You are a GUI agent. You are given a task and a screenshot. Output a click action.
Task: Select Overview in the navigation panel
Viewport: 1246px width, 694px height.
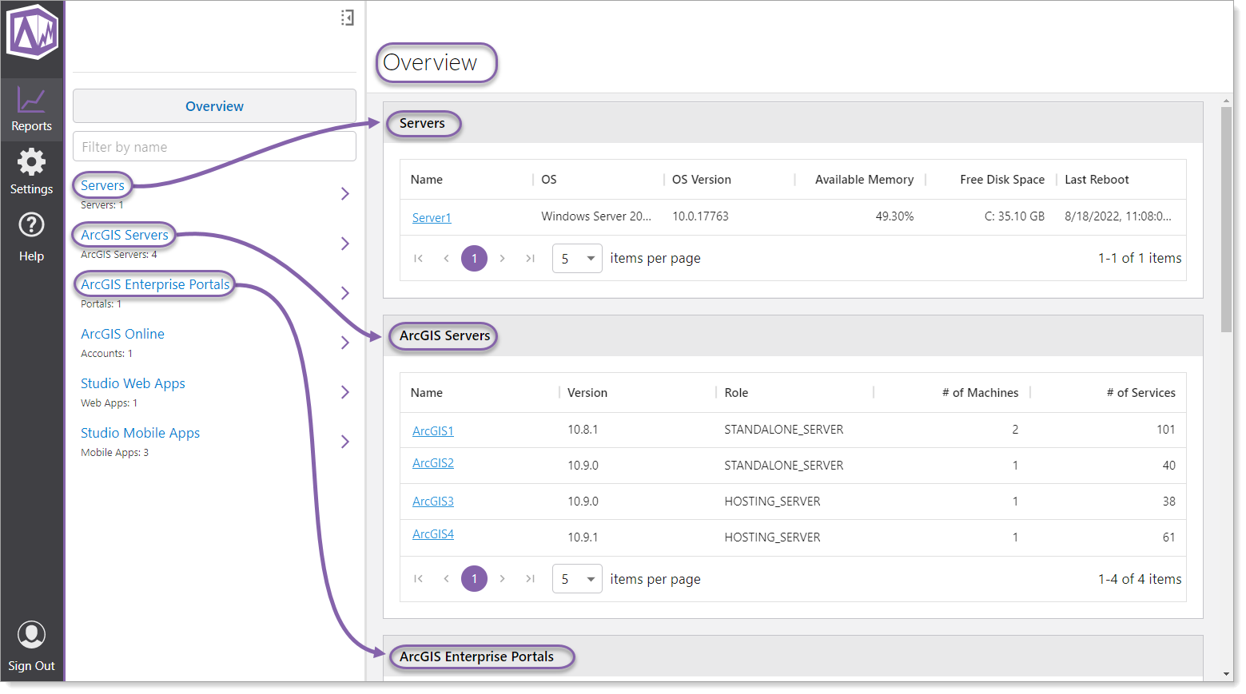coord(214,105)
